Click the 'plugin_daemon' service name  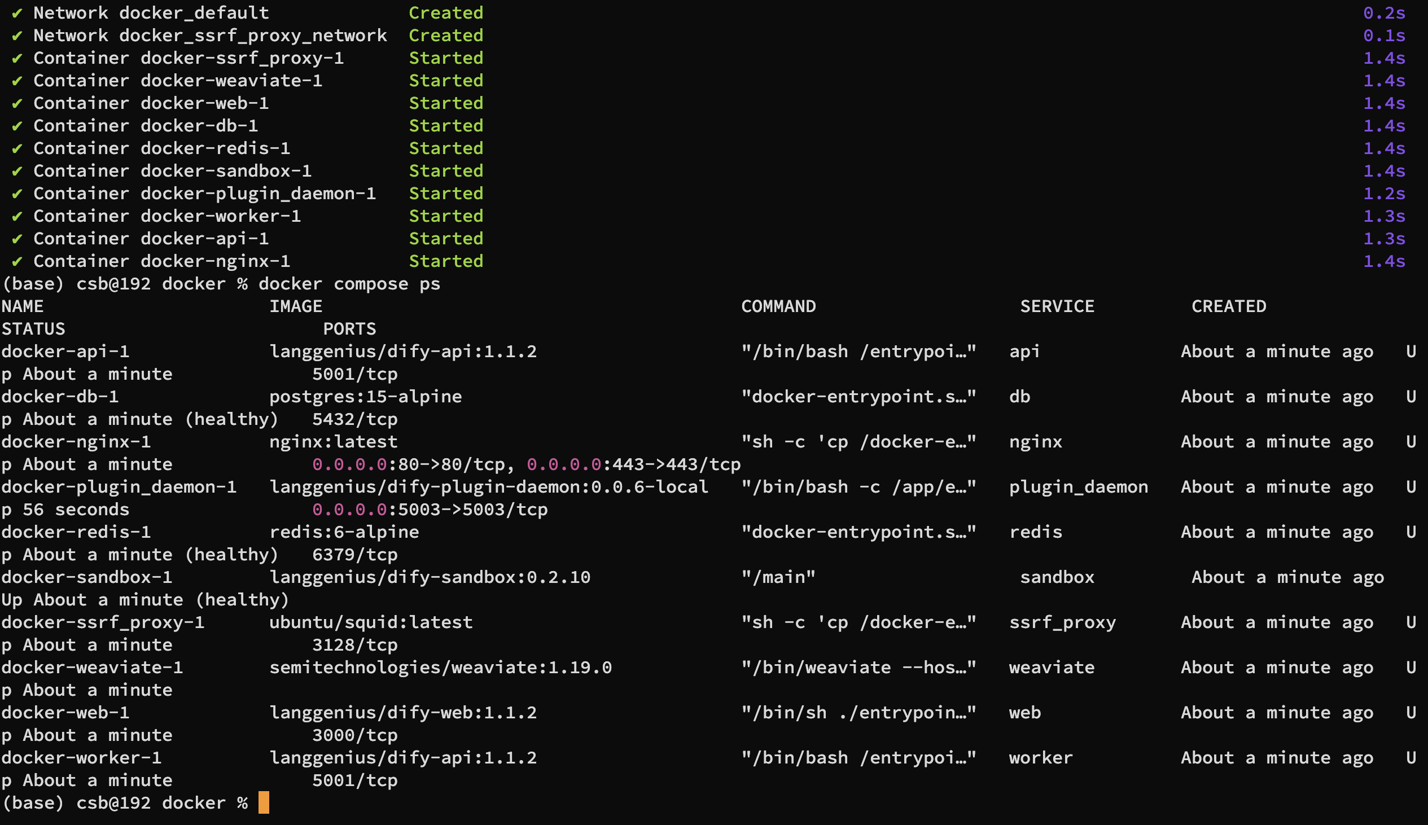[1079, 487]
